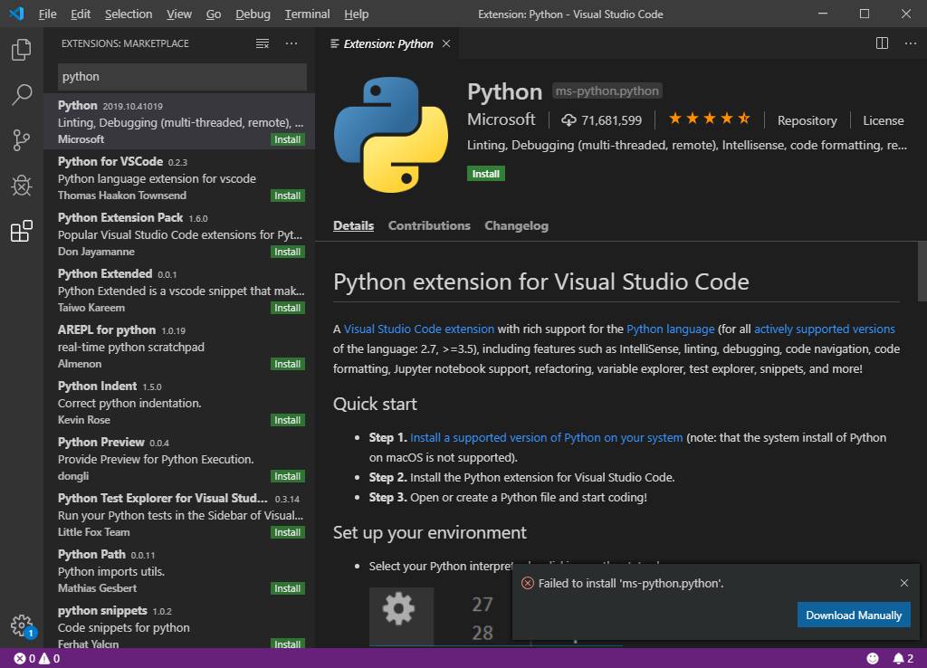
Task: Click the Extensions icon in activity bar
Action: 21,232
